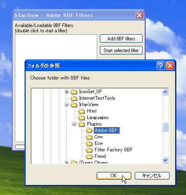Click the Crw folder icon
This screenshot has width=186, height=195.
[89, 137]
